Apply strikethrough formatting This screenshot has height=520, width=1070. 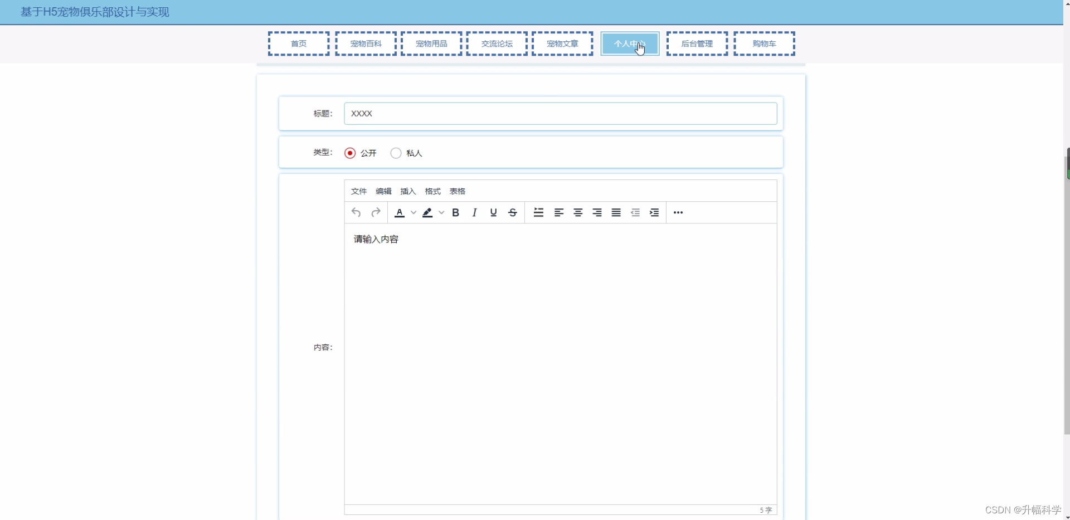point(512,212)
